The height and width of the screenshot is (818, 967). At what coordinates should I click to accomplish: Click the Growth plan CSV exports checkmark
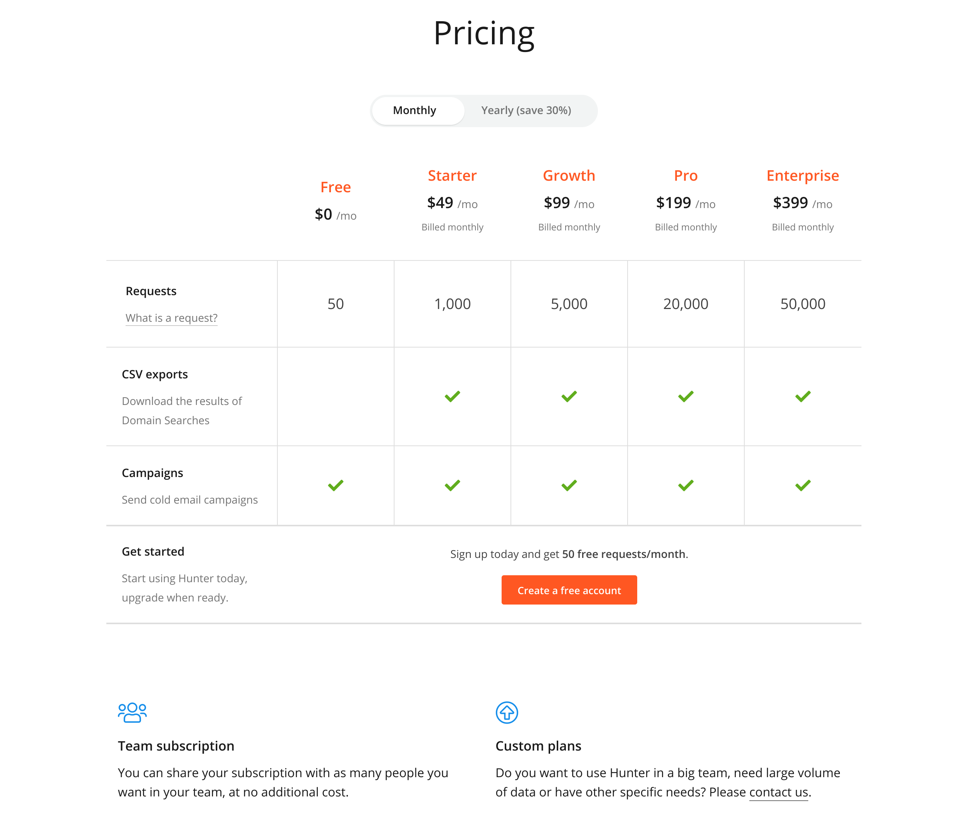(x=569, y=396)
